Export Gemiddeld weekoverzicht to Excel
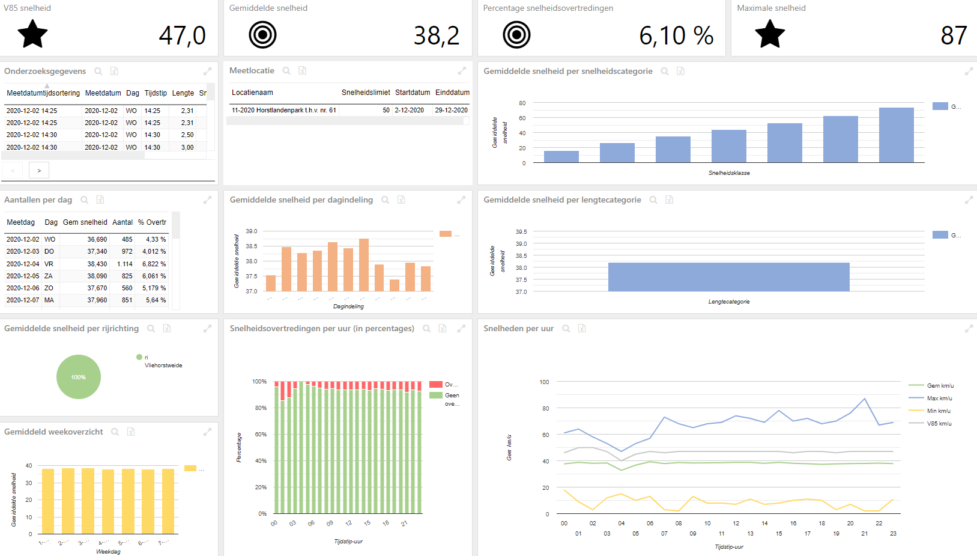Viewport: 977px width, 556px height. click(131, 432)
